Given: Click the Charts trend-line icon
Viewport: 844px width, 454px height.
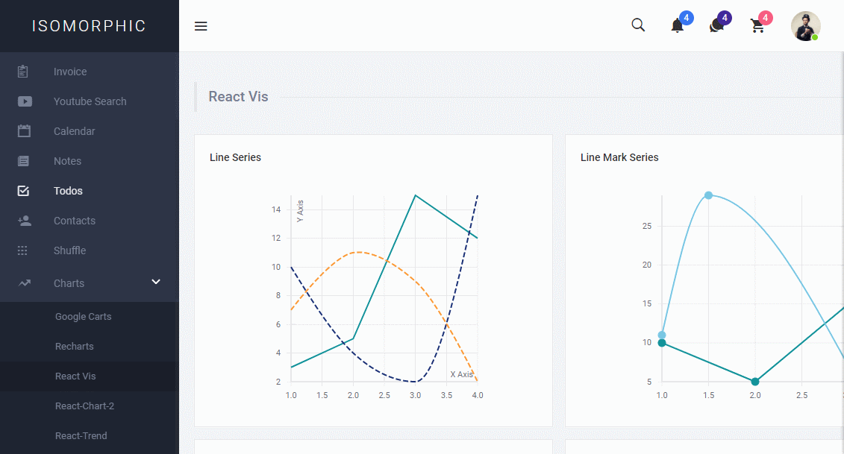Looking at the screenshot, I should point(24,283).
